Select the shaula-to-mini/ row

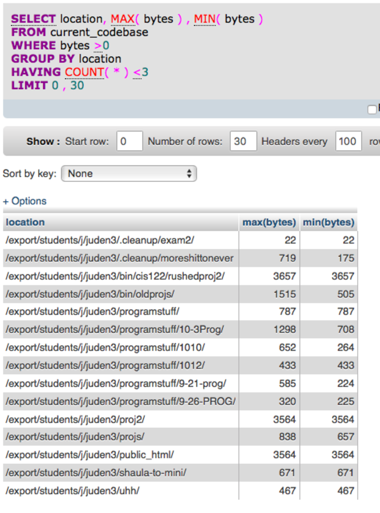coord(96,473)
